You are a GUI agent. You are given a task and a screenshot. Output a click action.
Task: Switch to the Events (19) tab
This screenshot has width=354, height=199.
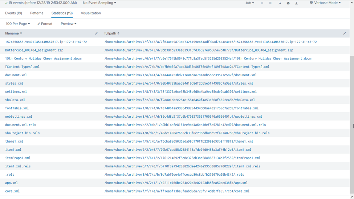click(x=13, y=13)
